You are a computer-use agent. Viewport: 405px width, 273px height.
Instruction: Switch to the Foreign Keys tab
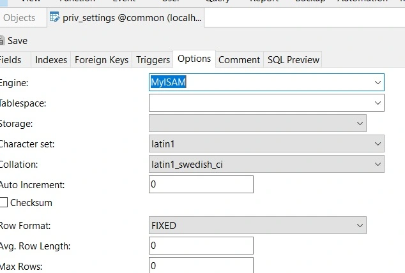pos(102,60)
